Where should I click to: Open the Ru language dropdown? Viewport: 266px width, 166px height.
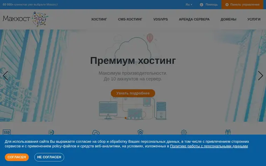click(x=189, y=5)
